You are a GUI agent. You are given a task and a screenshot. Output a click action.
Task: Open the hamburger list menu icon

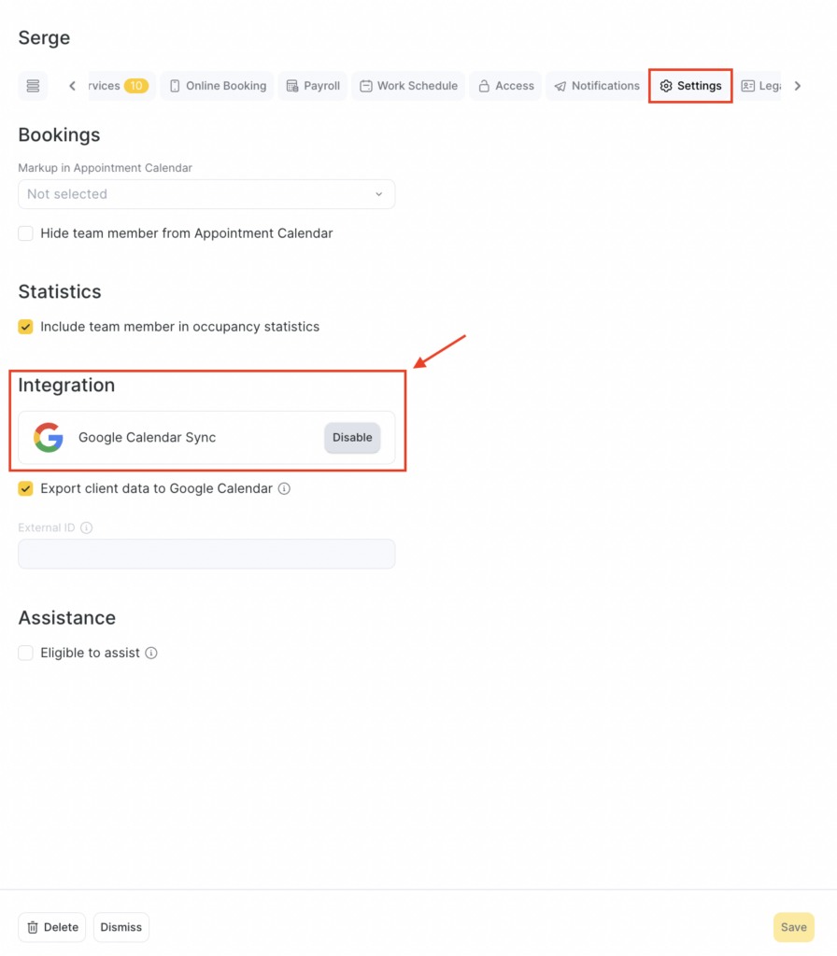tap(33, 86)
